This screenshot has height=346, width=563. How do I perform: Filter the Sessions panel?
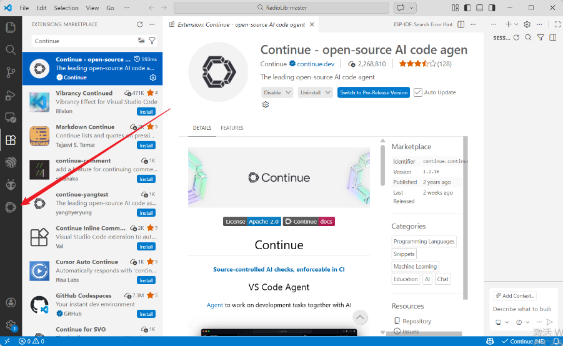541,37
